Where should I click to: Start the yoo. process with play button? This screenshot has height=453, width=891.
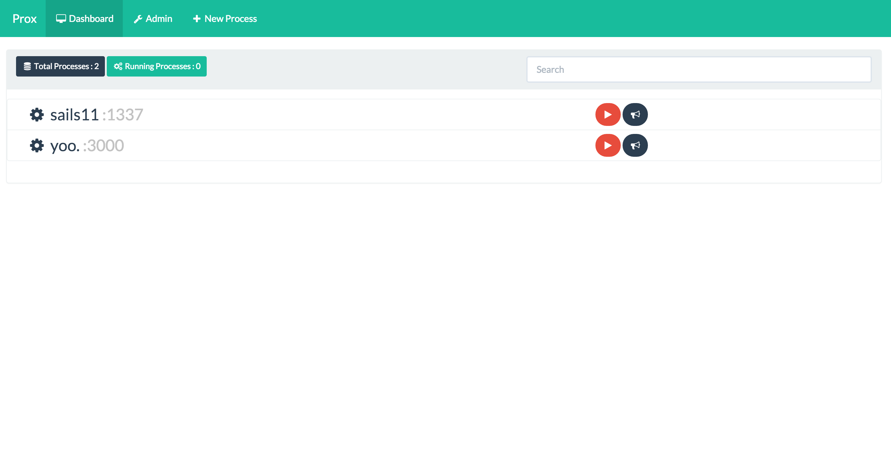pos(607,145)
